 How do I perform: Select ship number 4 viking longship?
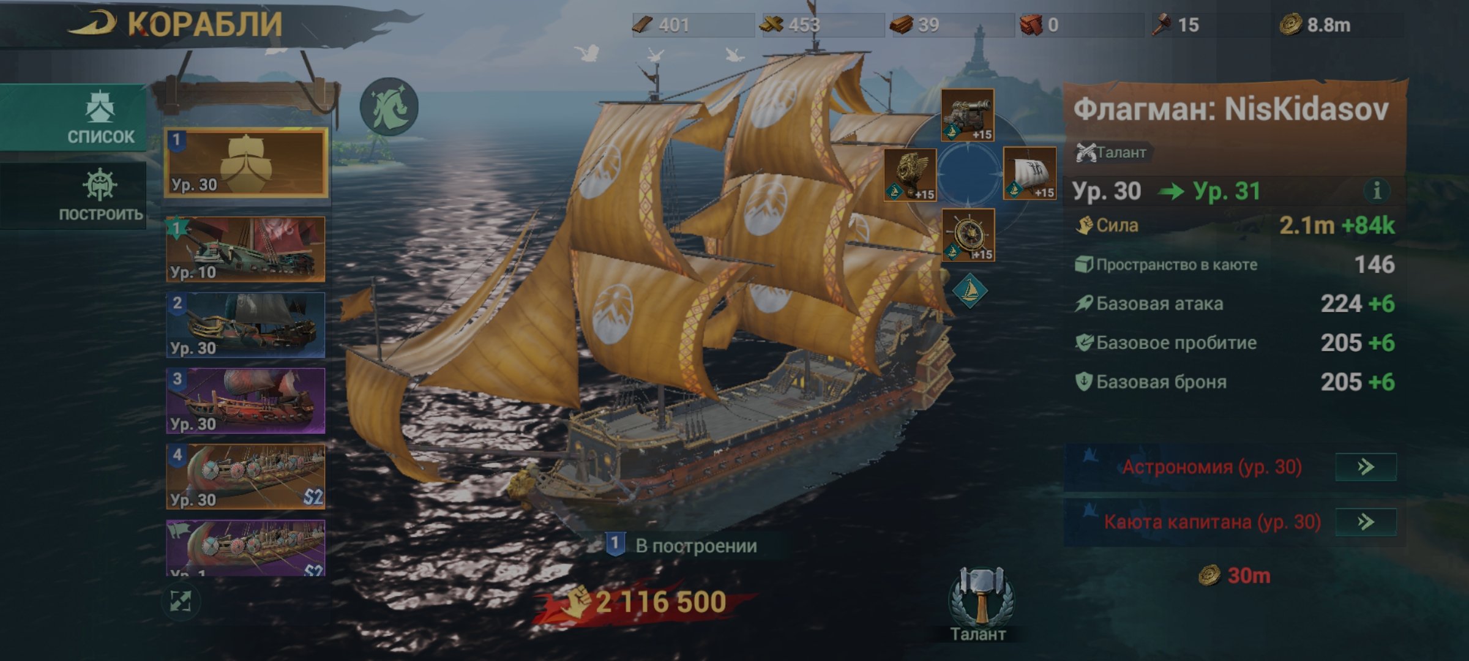click(245, 477)
